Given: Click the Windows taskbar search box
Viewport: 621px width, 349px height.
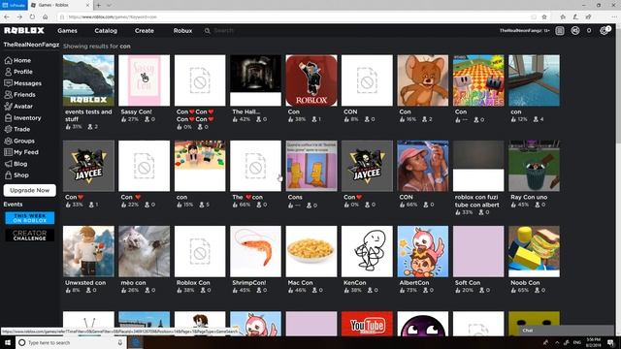Looking at the screenshot, I should [x=71, y=342].
